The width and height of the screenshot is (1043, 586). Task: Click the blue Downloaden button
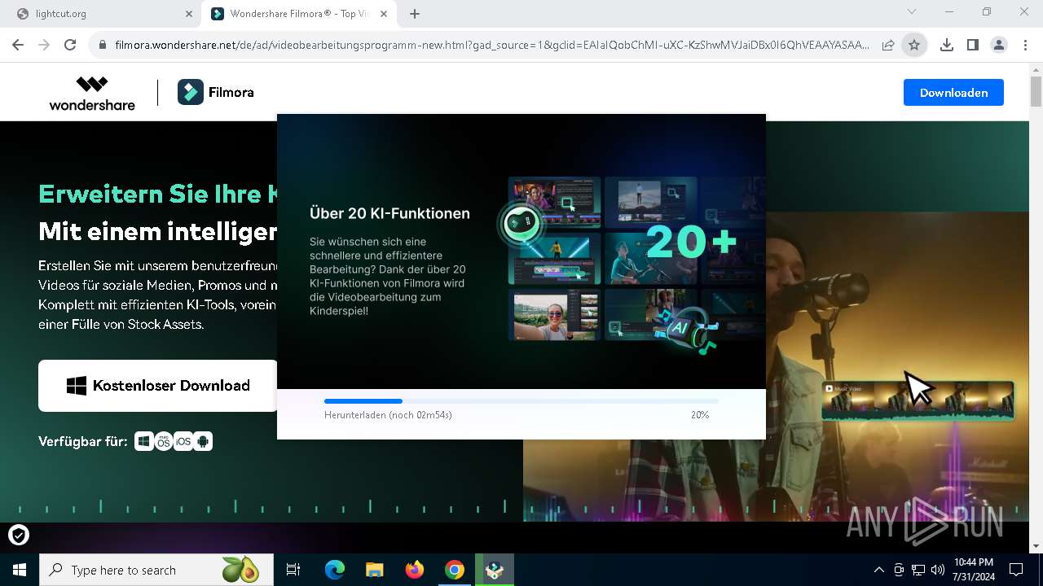[x=953, y=93]
